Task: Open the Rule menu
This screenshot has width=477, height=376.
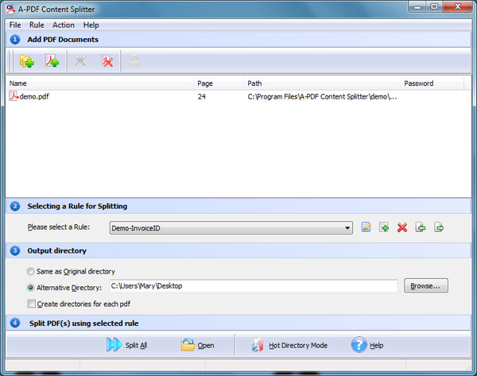Action: 37,25
